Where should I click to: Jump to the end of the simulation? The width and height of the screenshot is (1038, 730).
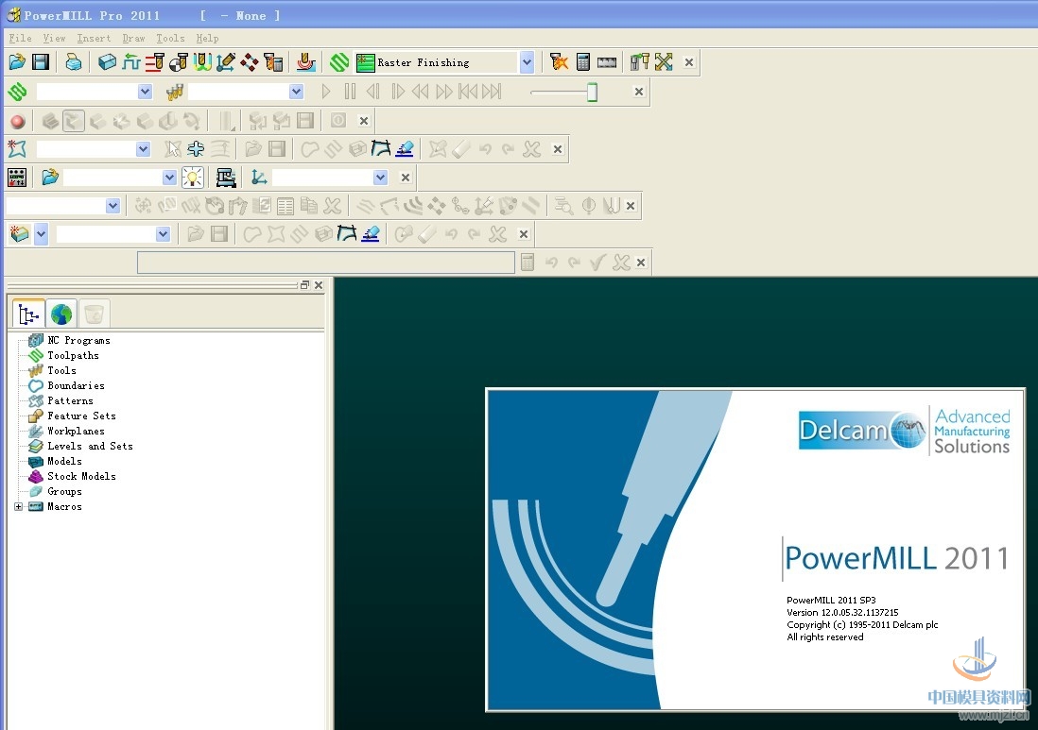(492, 92)
